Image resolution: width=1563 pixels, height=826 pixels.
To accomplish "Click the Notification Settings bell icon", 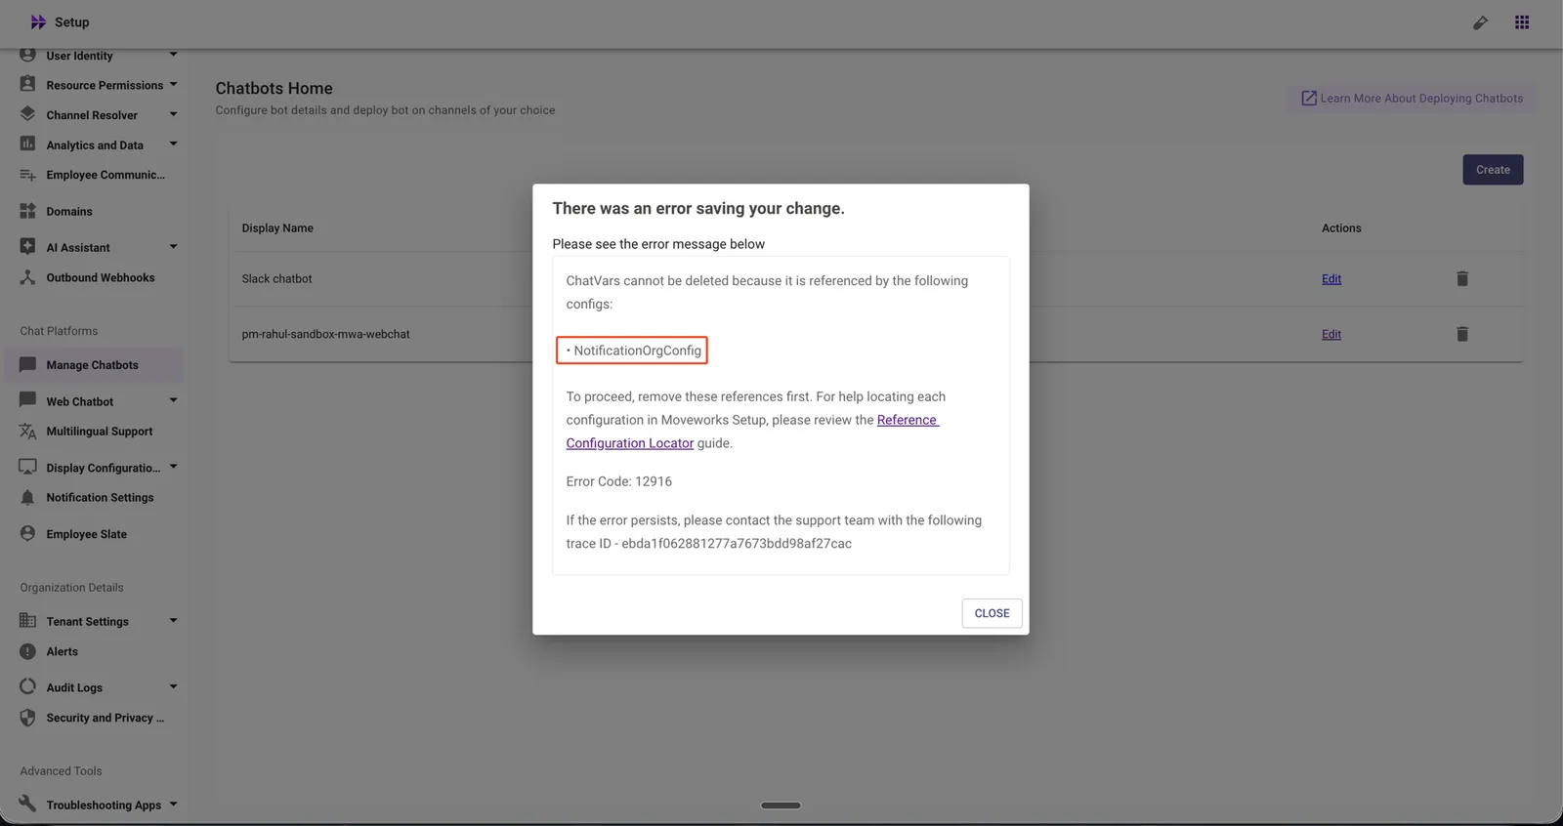I will [27, 497].
